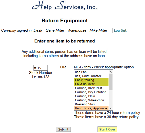Select Hand Truck, Appliance option

91,108
